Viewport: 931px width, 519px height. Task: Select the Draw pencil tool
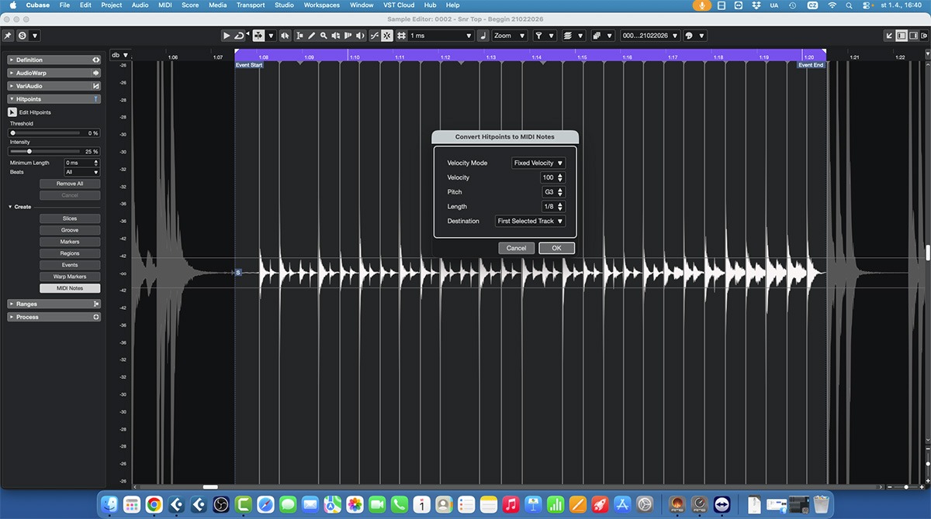tap(312, 36)
